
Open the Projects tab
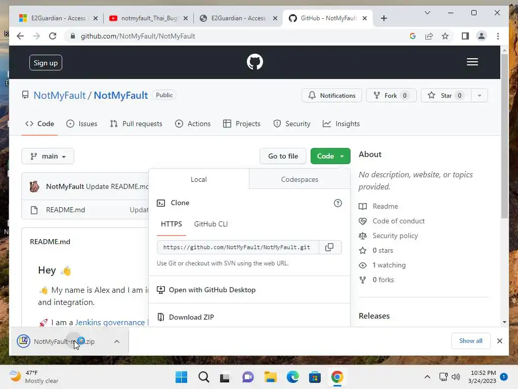241,124
